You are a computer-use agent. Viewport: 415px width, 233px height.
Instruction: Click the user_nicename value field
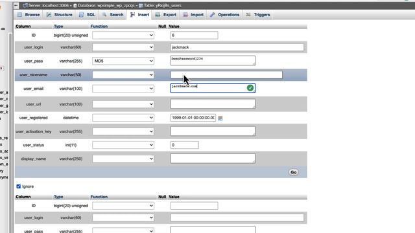pos(226,75)
